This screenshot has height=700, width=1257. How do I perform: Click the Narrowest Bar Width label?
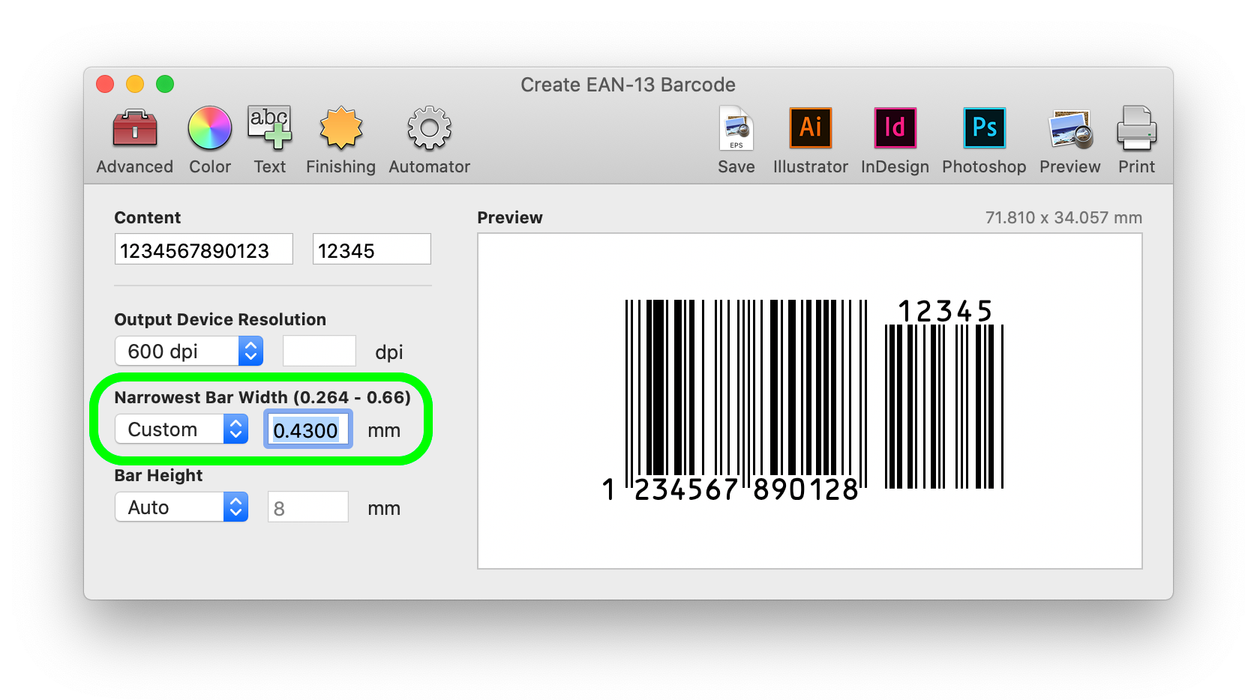(262, 397)
